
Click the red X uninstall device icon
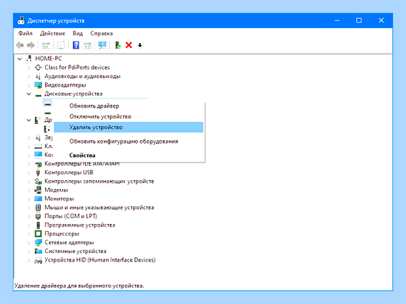(129, 45)
